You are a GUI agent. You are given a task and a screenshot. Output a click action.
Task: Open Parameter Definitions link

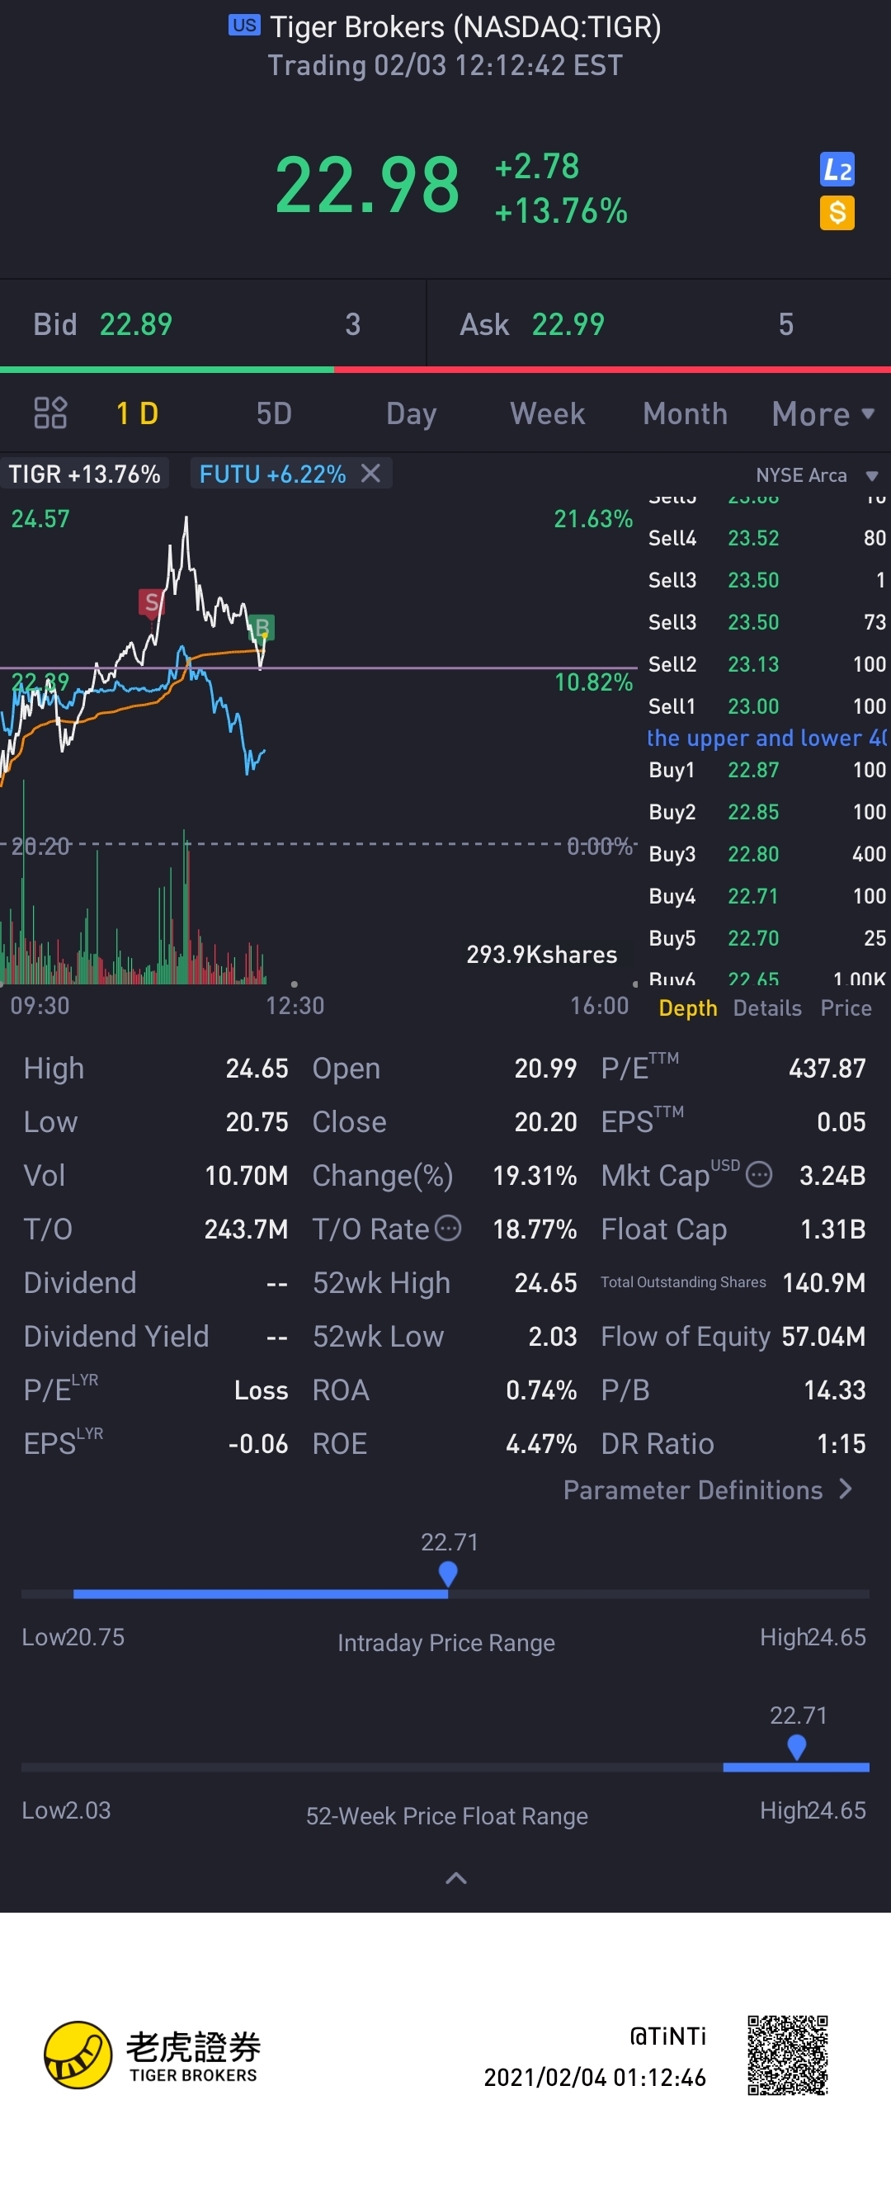pos(708,1489)
